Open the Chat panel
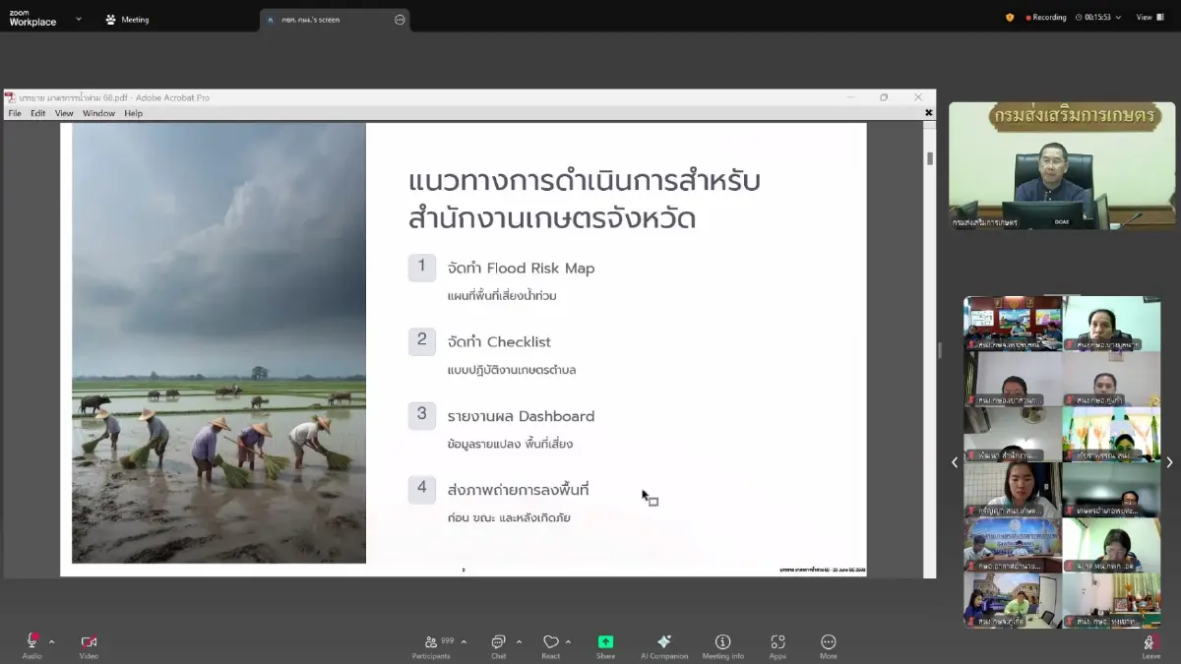 point(497,640)
